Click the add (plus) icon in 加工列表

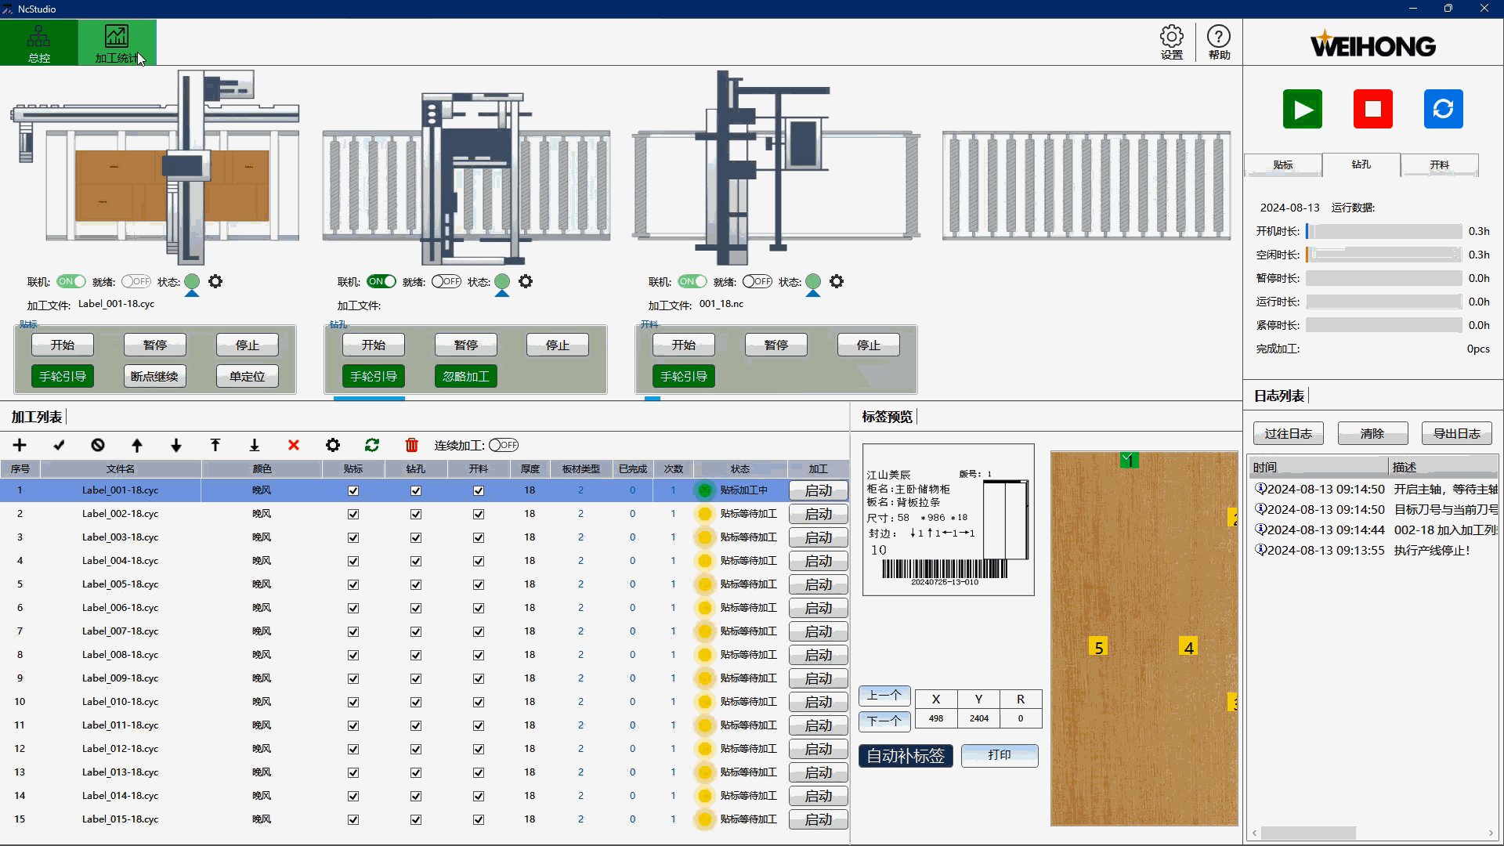coord(20,445)
